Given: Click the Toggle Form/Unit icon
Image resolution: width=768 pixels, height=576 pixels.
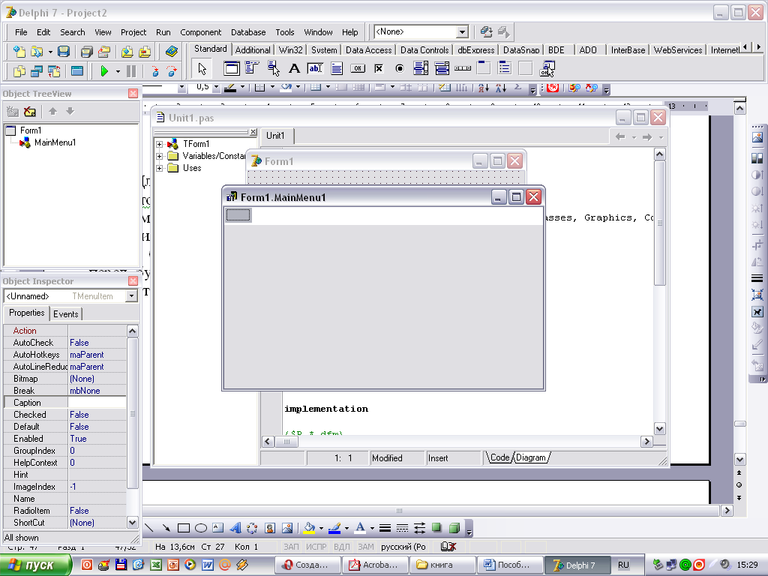Looking at the screenshot, I should pos(54,71).
